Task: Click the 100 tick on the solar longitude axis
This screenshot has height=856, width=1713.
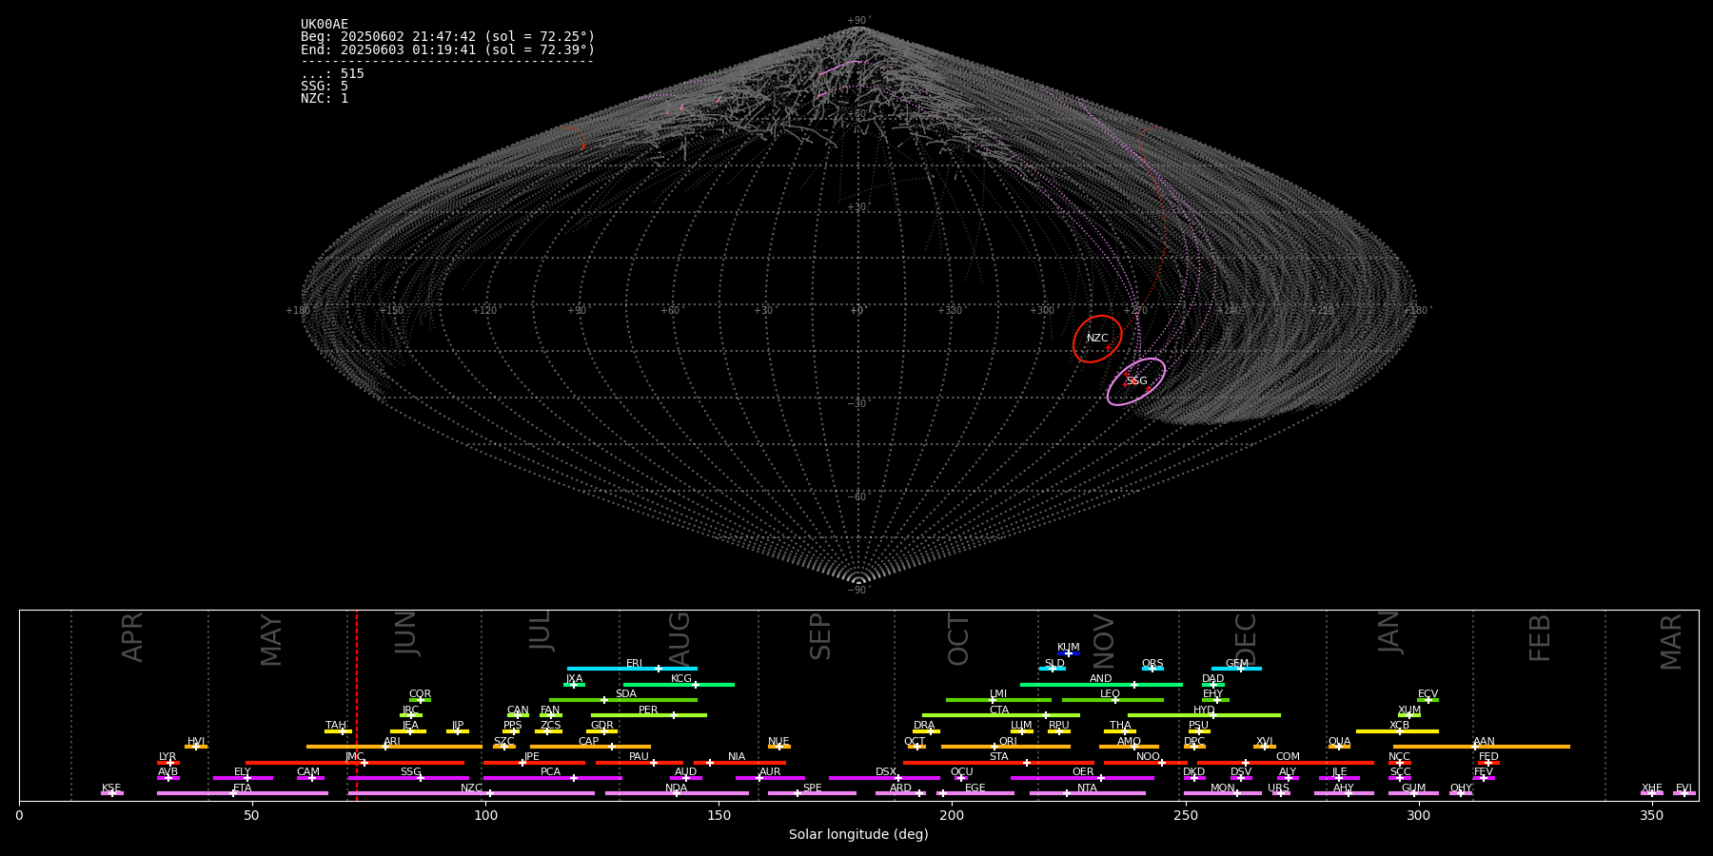Action: (x=485, y=814)
